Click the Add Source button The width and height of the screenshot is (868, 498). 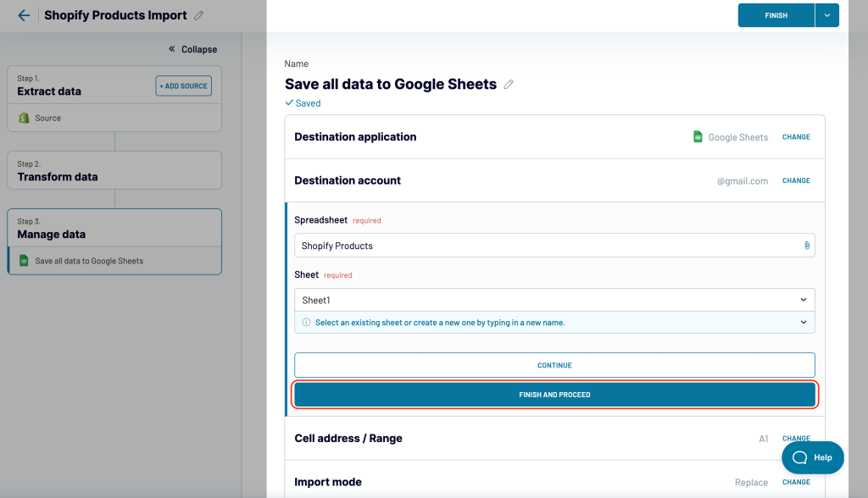[184, 86]
